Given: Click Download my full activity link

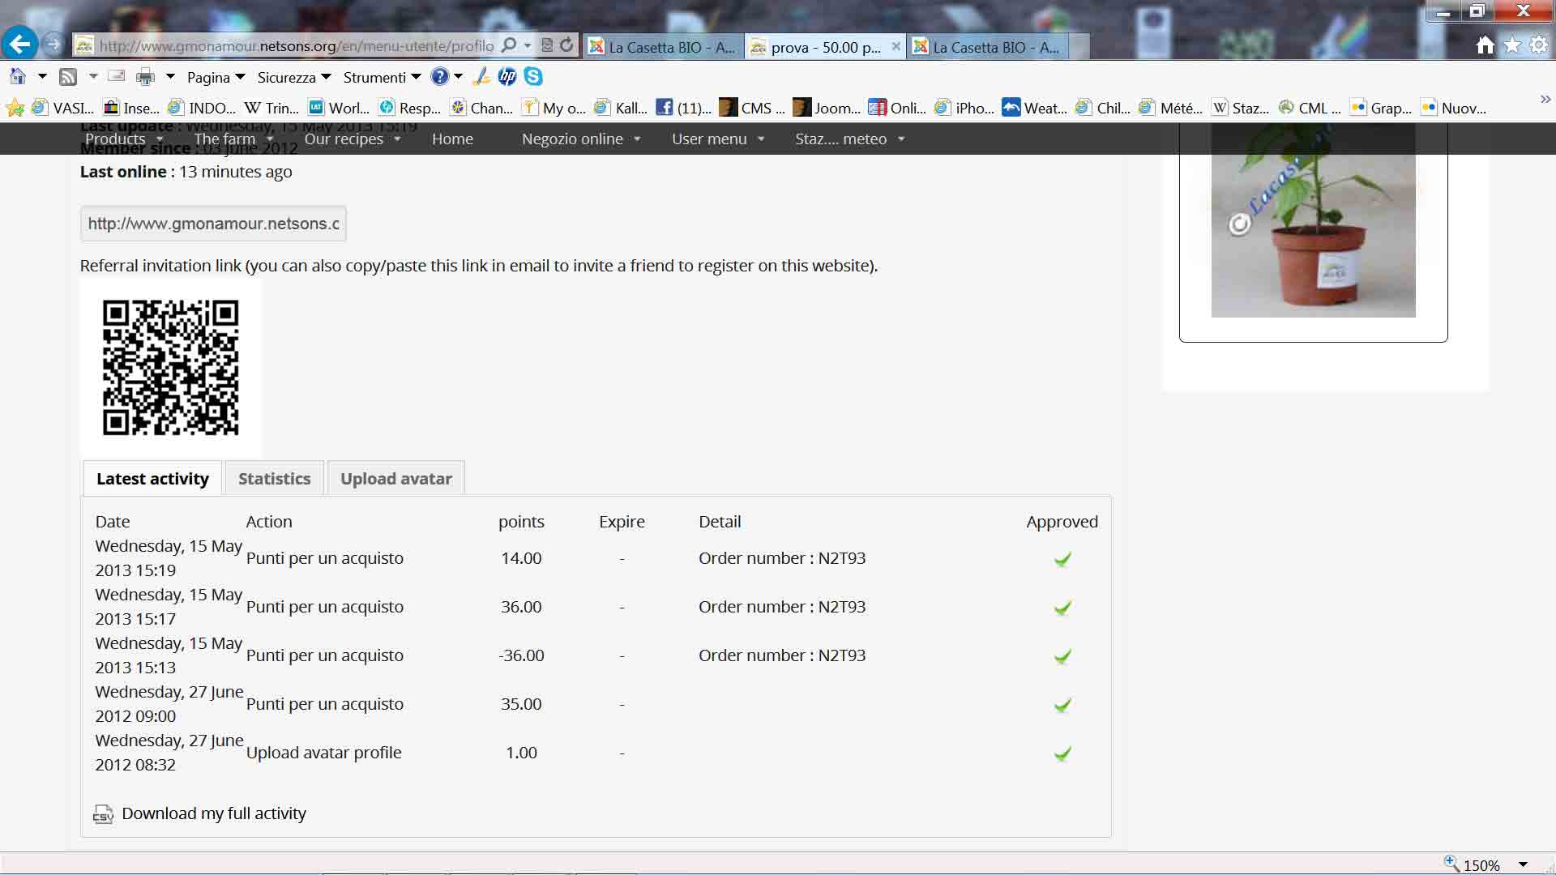Looking at the screenshot, I should tap(214, 813).
